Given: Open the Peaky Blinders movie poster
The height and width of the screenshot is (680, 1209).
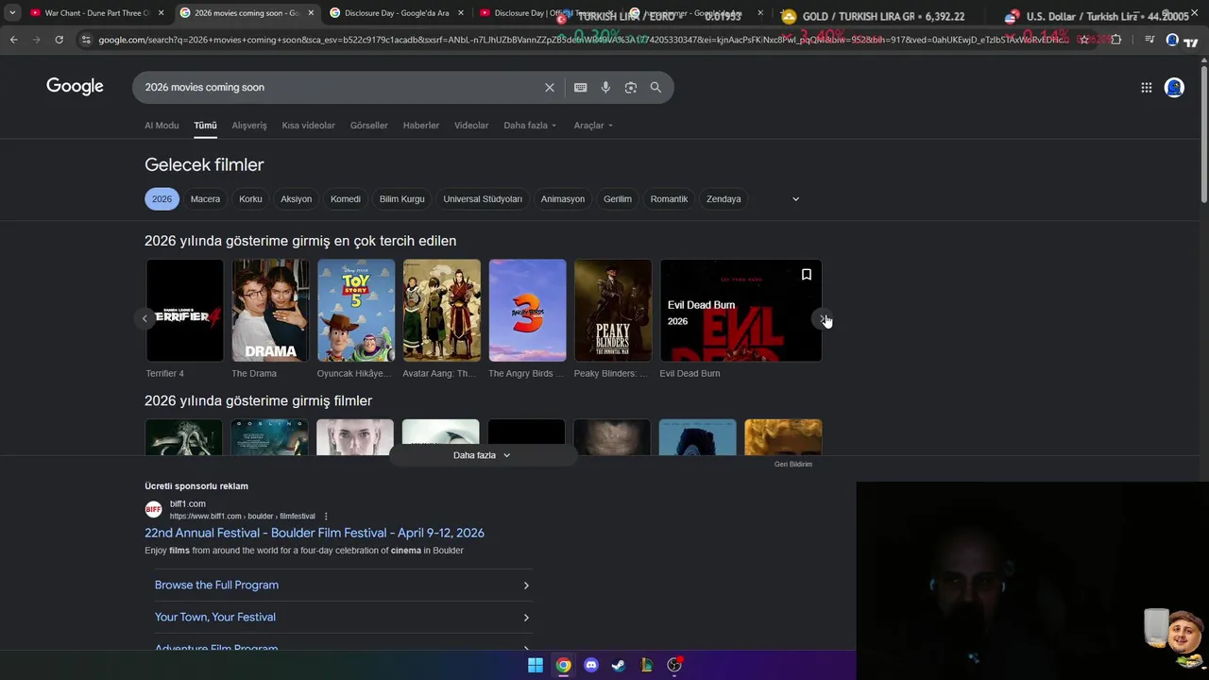Looking at the screenshot, I should 613,311.
